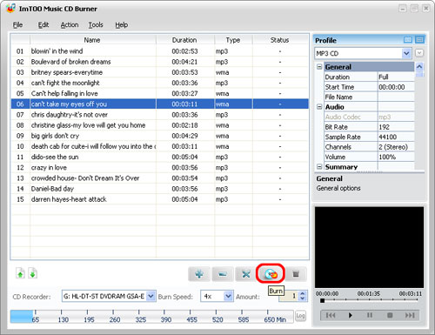Select track 'can't fight the moonlight'
Image resolution: width=435 pixels, height=335 pixels.
(x=160, y=83)
